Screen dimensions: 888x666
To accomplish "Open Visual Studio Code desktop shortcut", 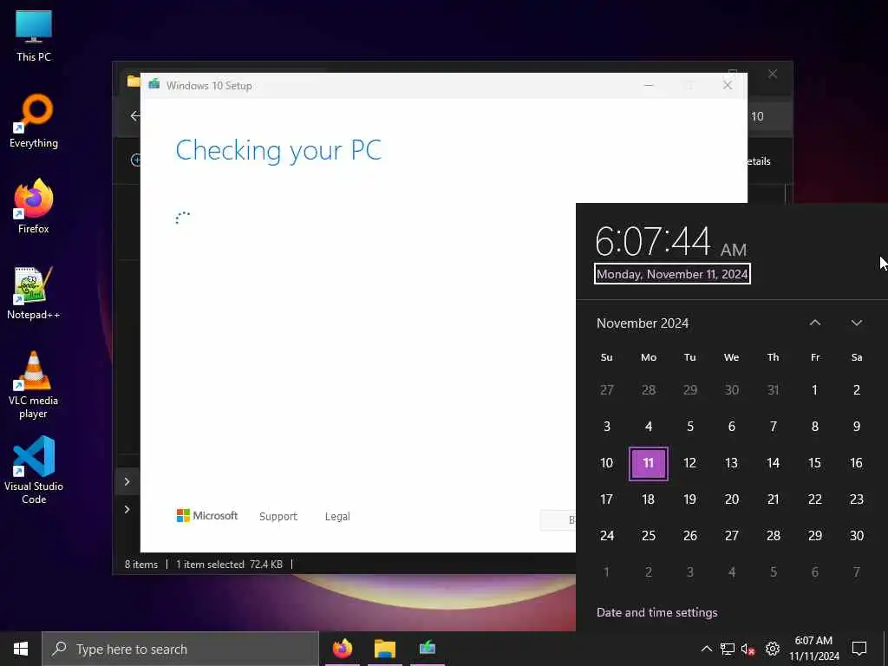I will [34, 470].
